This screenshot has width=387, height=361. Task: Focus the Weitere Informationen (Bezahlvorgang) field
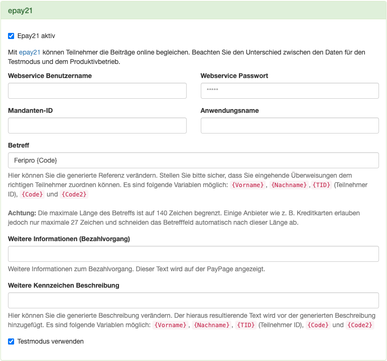(x=194, y=254)
